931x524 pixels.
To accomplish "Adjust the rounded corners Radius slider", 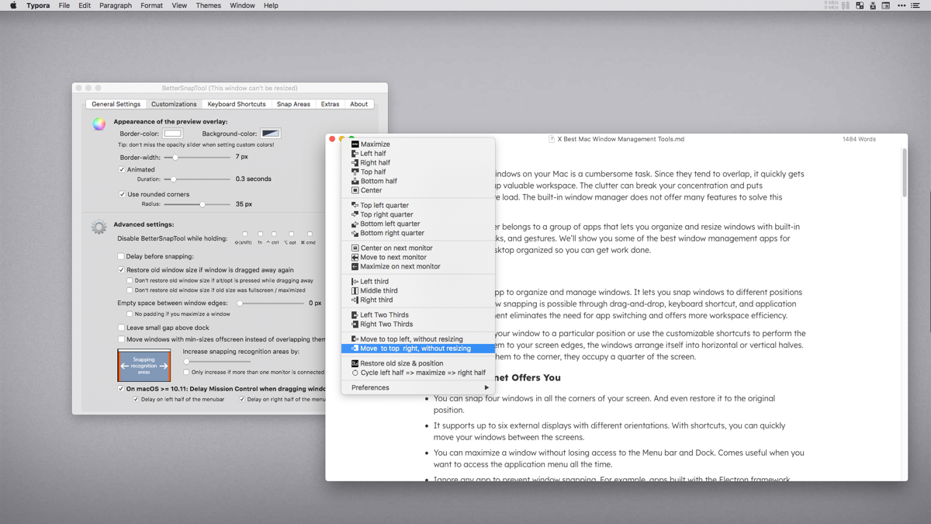I will [196, 204].
